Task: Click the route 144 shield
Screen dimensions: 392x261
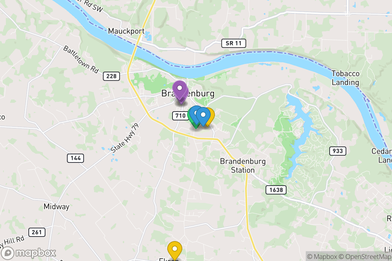Action: [x=75, y=159]
